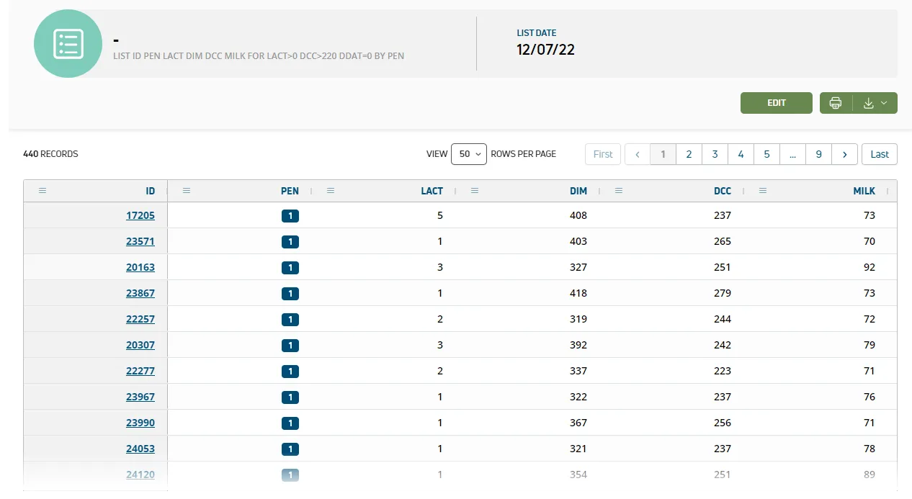Screen dimensions: 912x499
Task: Jump to the Last page
Action: 880,154
